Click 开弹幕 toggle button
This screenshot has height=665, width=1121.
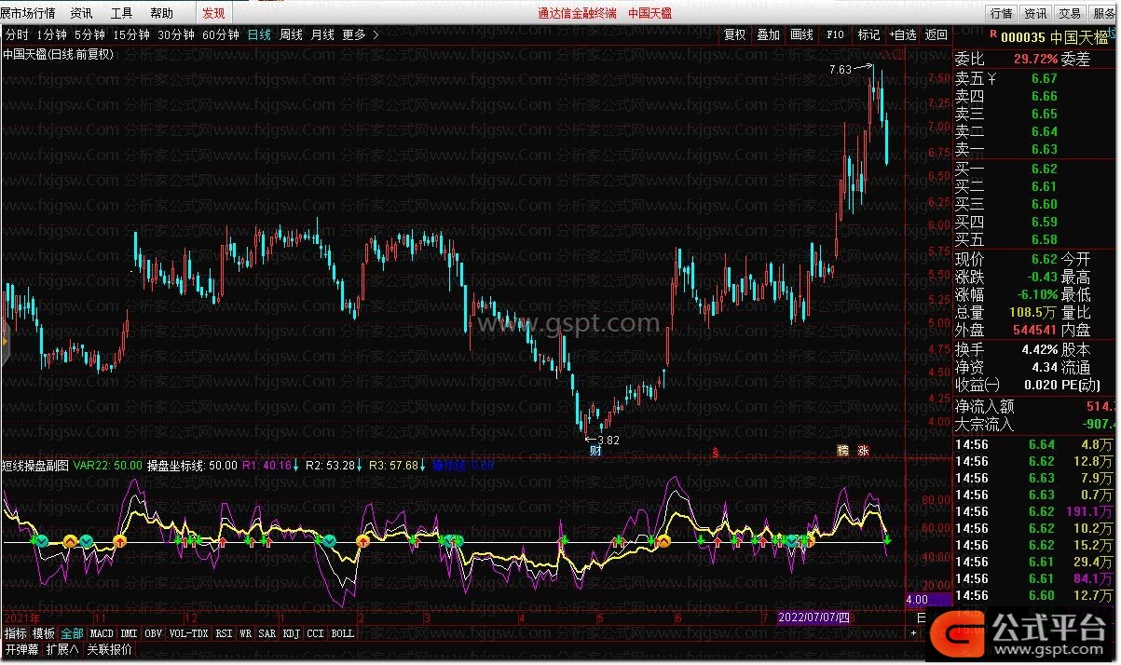pyautogui.click(x=21, y=650)
